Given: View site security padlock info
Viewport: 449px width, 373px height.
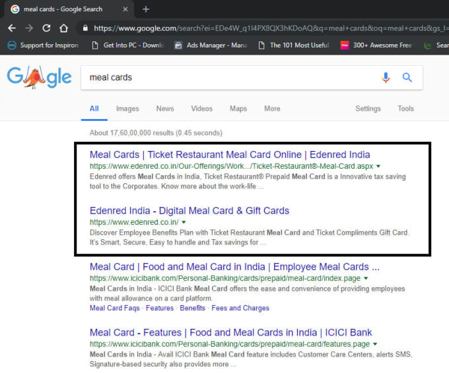Looking at the screenshot, I should [x=85, y=28].
